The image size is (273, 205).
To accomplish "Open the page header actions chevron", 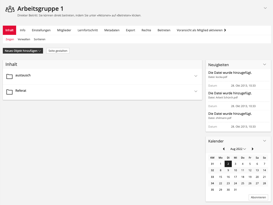I will coord(265,8).
